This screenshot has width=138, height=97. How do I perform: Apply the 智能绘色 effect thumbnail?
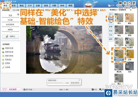pos(119,54)
